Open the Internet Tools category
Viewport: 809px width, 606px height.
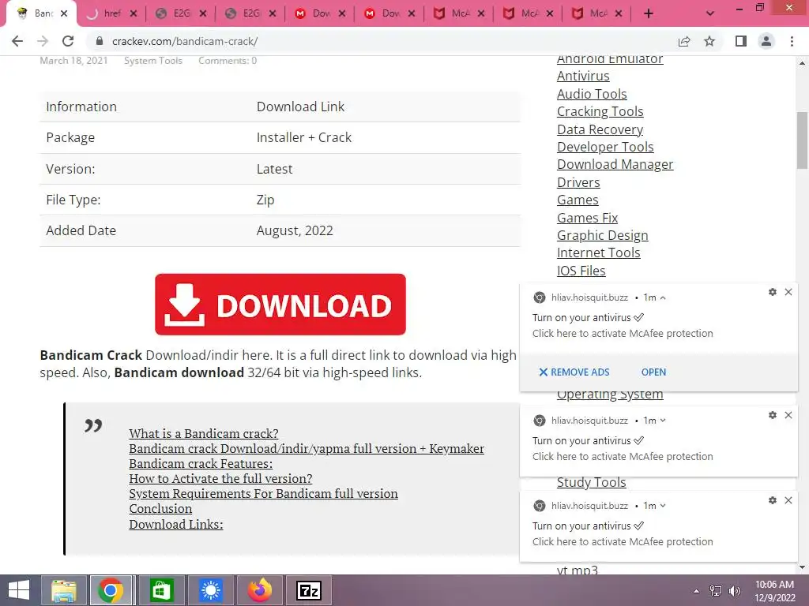[599, 253]
